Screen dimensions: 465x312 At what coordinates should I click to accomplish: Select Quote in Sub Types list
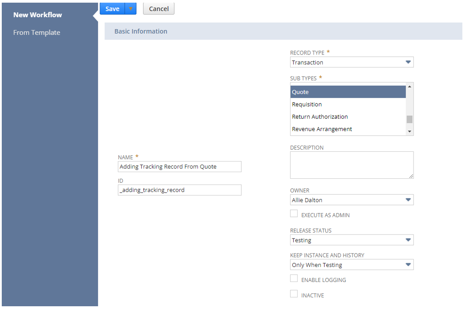pyautogui.click(x=348, y=92)
